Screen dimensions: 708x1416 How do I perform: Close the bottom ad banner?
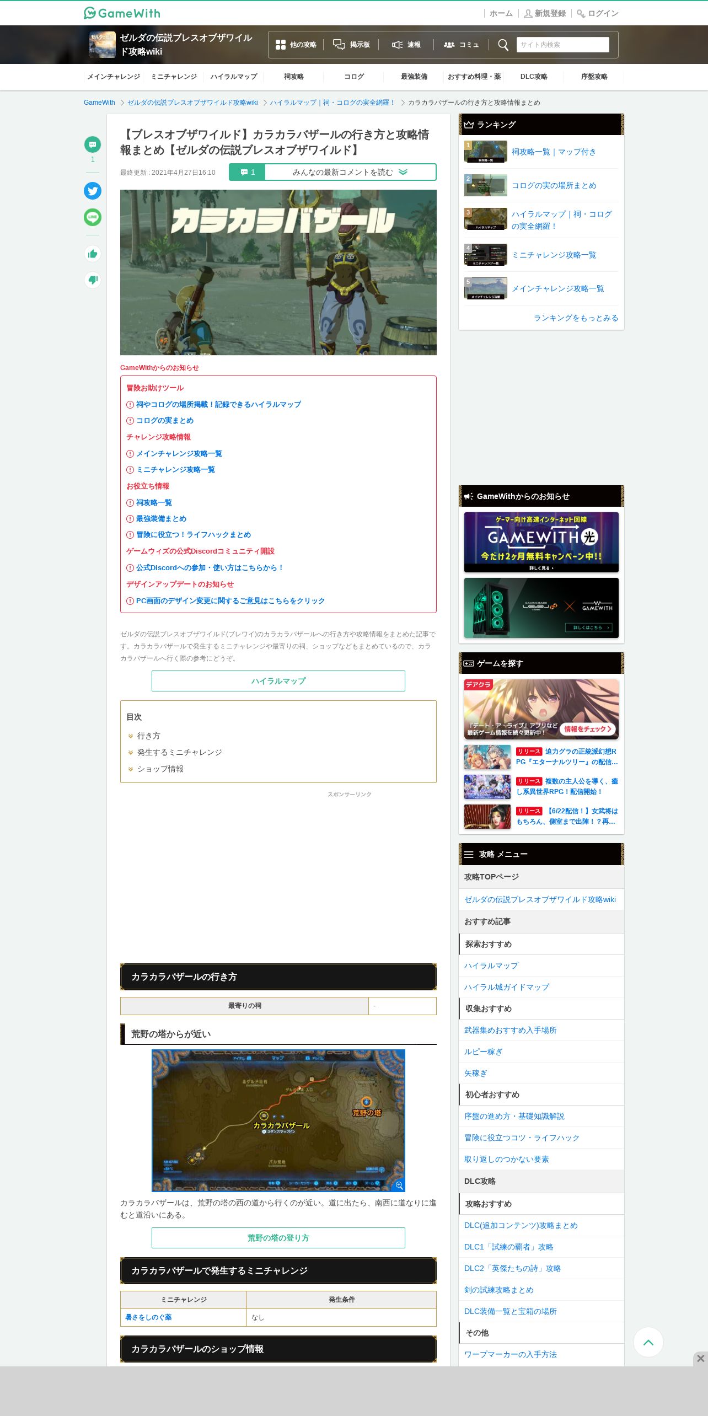(x=700, y=1358)
